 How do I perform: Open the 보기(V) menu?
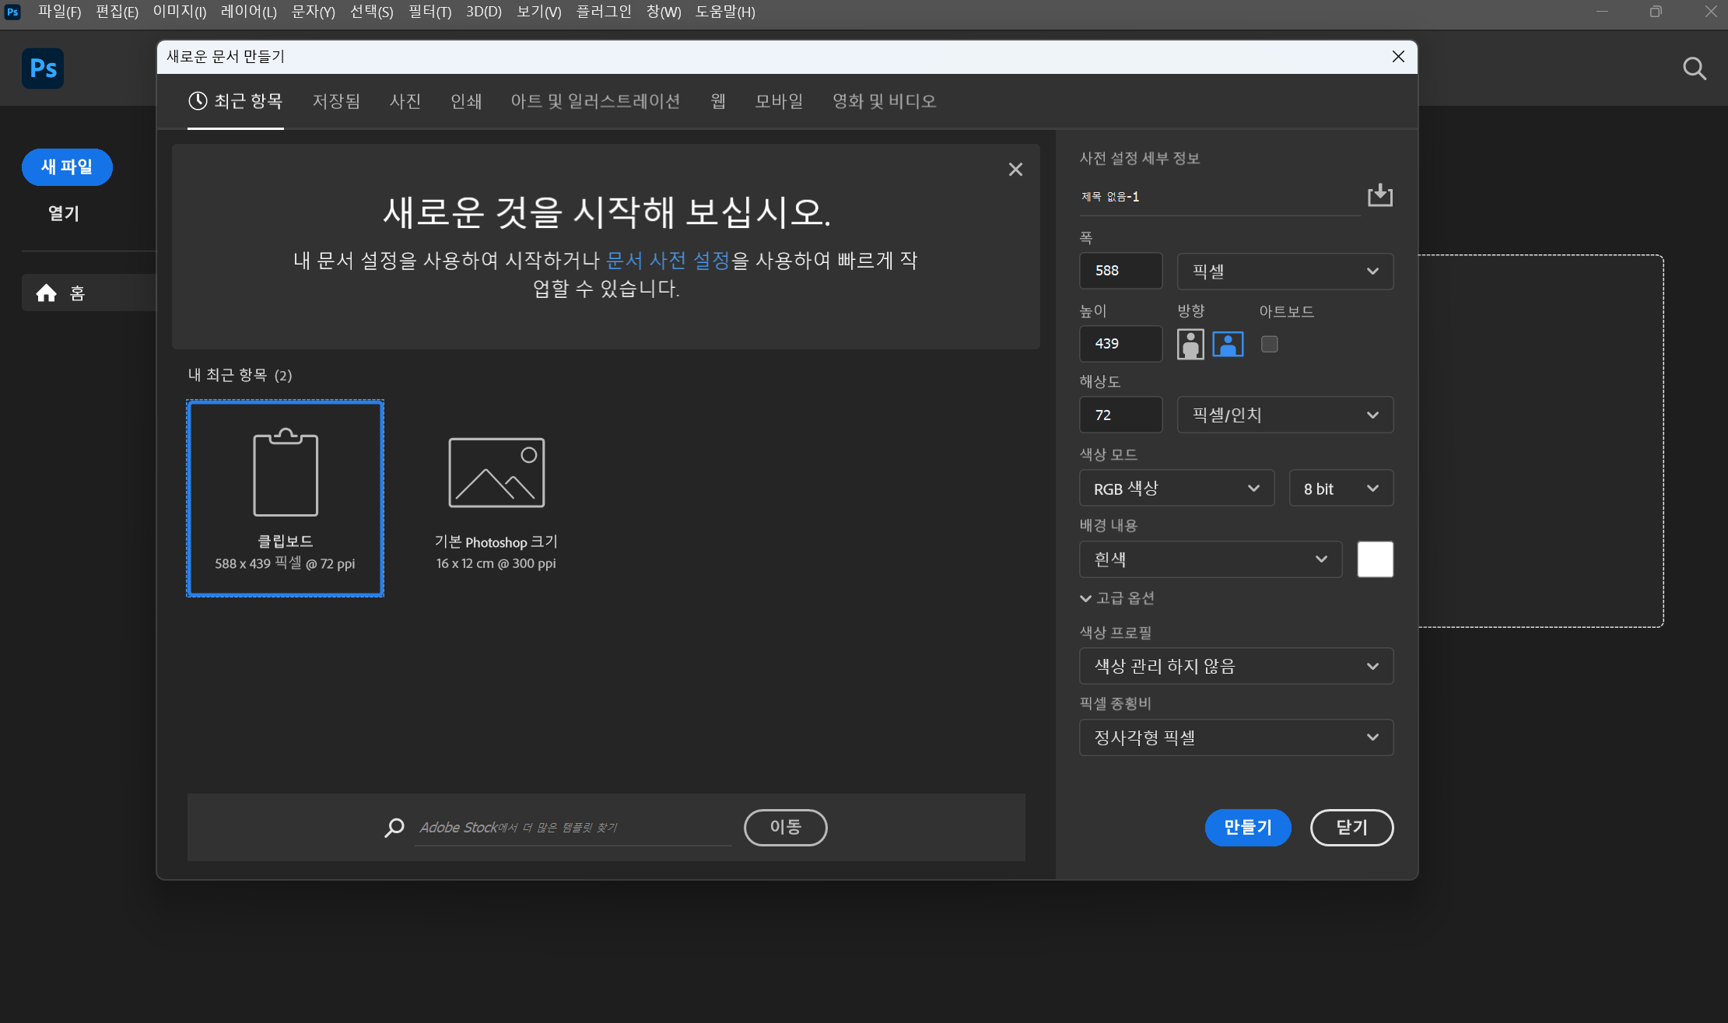[538, 12]
